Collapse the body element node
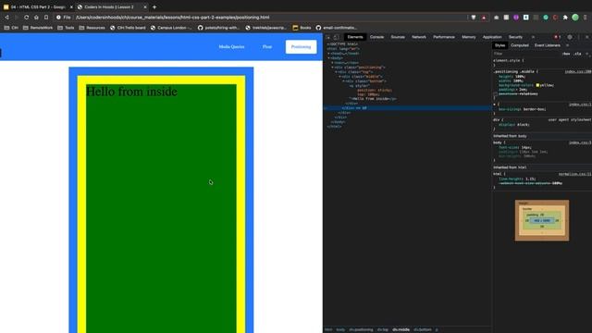The width and height of the screenshot is (592, 333). click(x=329, y=58)
